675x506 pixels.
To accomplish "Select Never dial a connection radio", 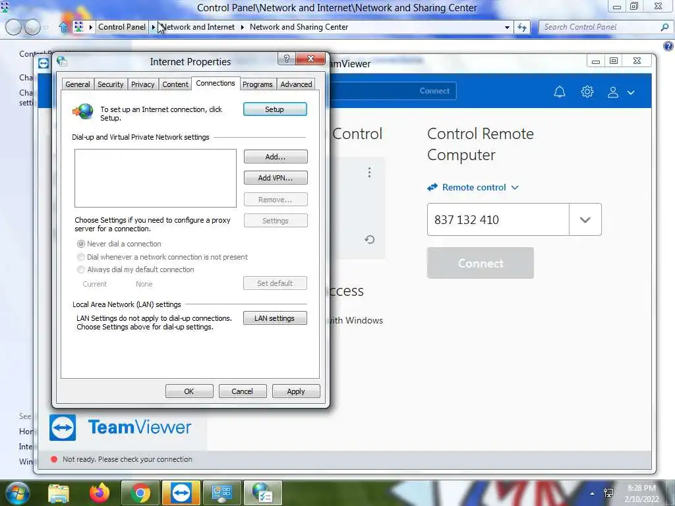I will (80, 244).
